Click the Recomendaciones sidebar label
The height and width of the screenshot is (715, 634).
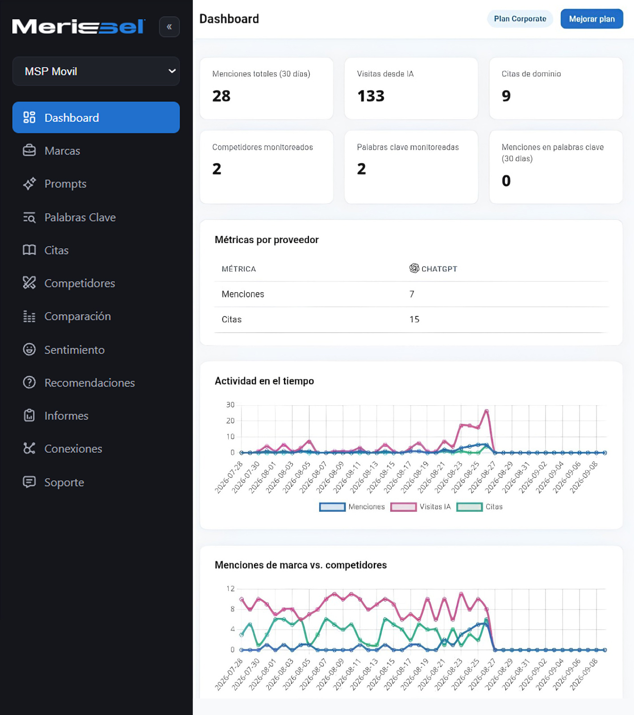click(90, 383)
